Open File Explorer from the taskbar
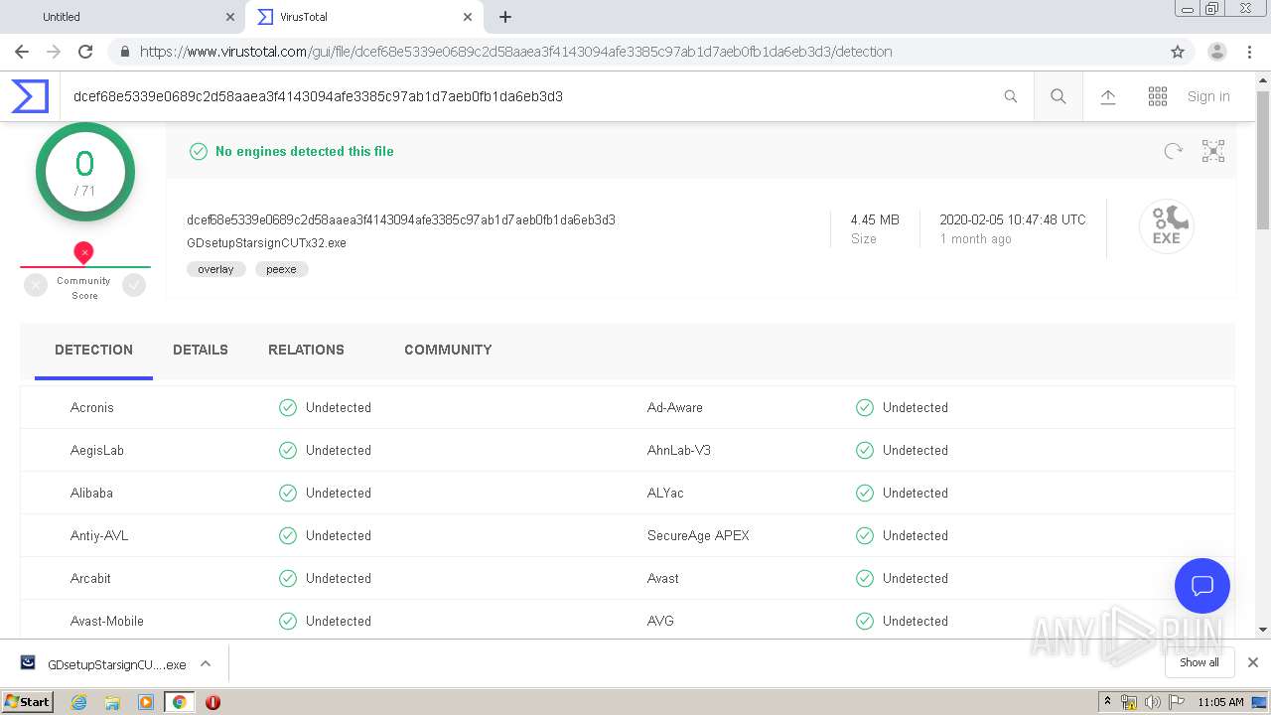 [112, 702]
